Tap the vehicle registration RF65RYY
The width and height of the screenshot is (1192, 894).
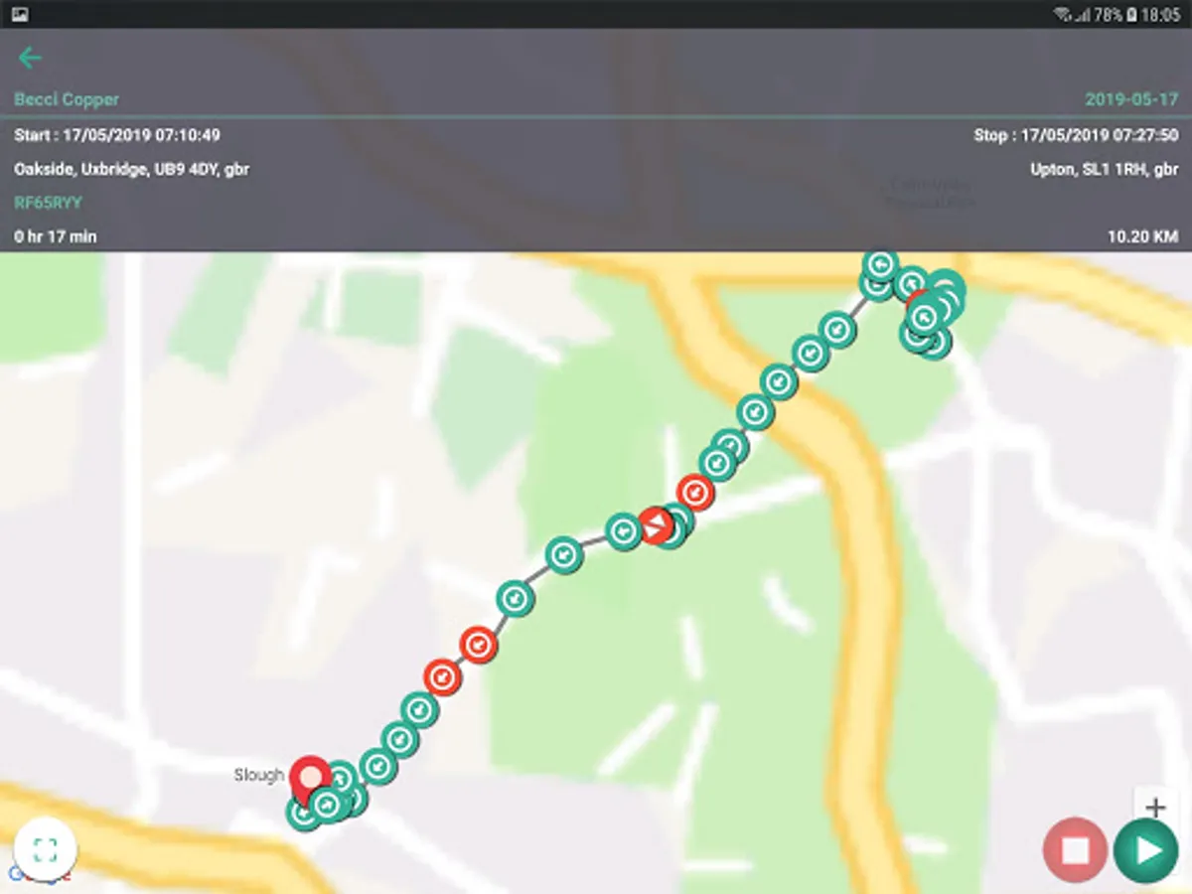[48, 203]
